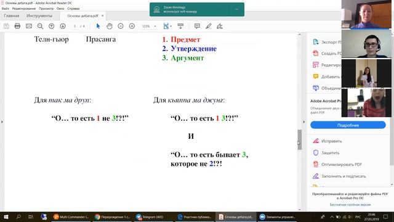This screenshot has height=222, width=394.
Task: Click document scrollbar up arrow
Action: click(x=300, y=35)
